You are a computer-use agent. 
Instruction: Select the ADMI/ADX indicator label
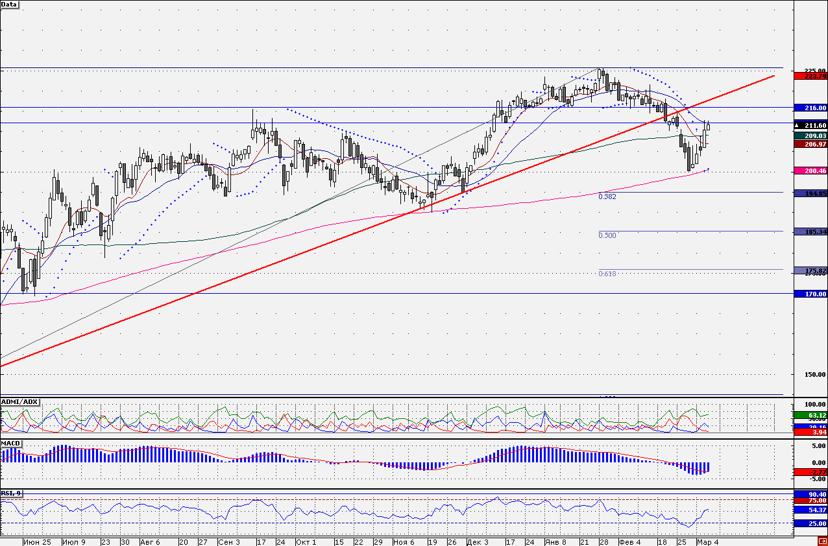coord(19,402)
